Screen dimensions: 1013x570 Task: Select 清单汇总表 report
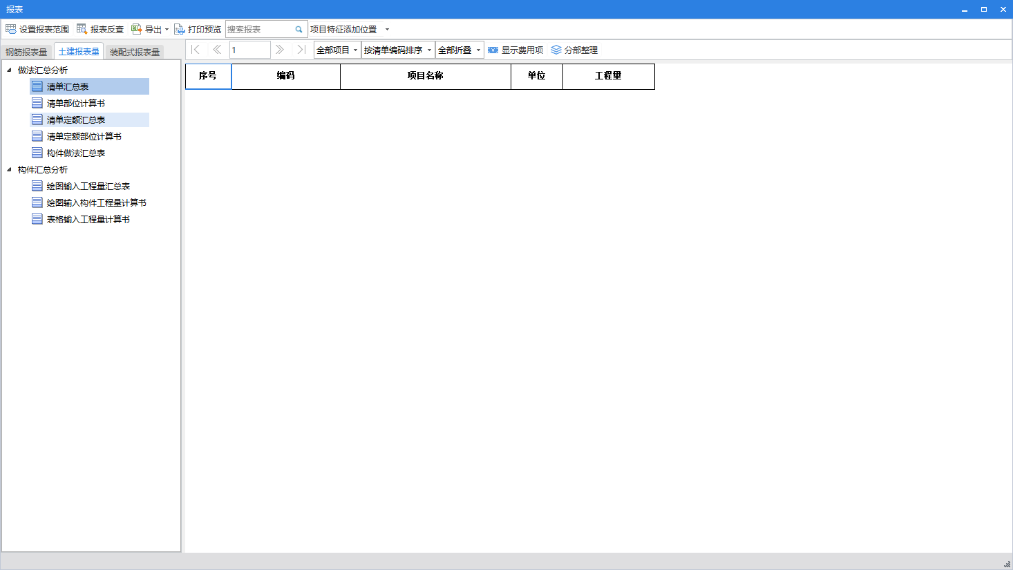[89, 86]
